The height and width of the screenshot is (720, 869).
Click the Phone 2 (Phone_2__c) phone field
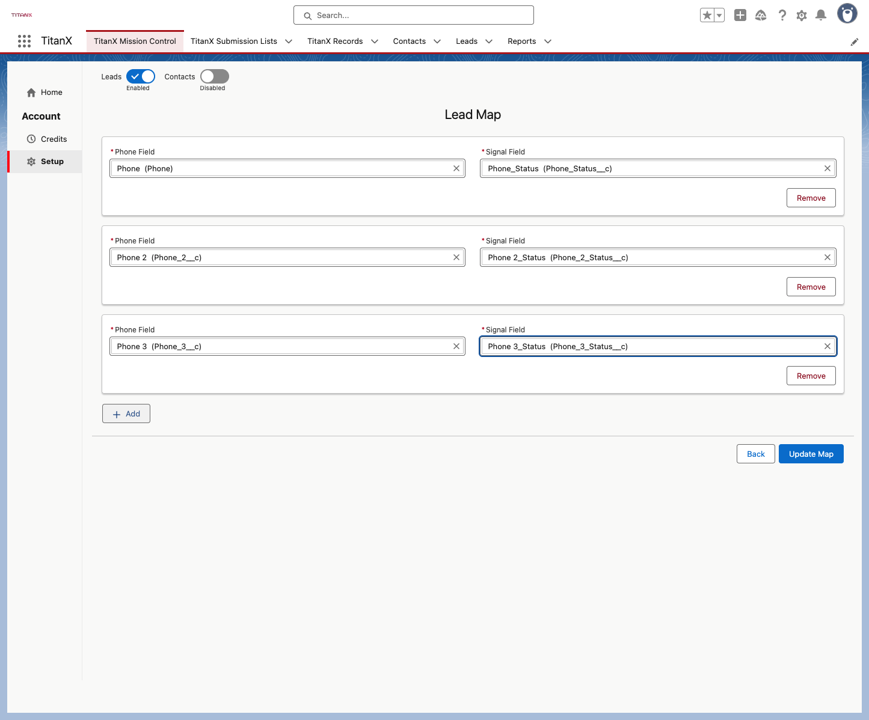[287, 257]
